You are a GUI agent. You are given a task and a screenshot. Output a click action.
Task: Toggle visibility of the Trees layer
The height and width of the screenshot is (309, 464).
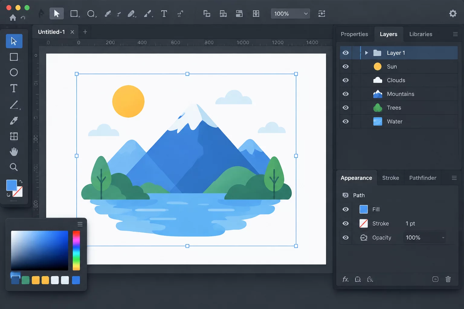tap(346, 108)
